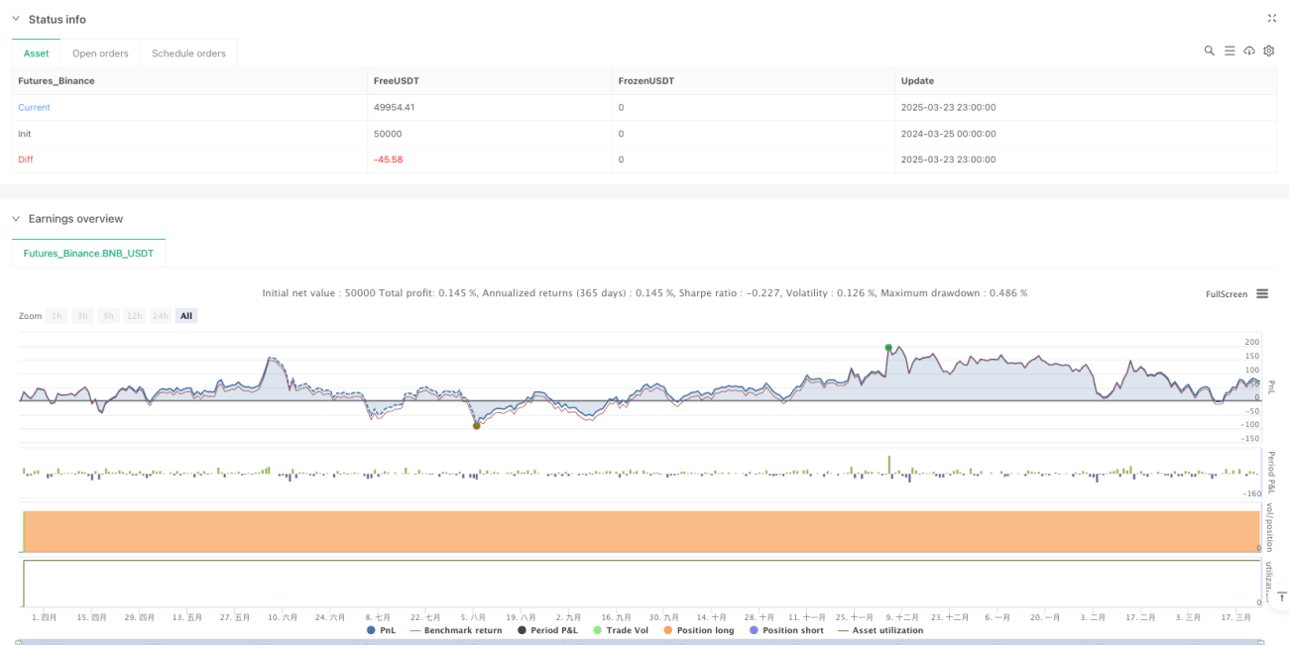
Task: Open the settings gear icon
Action: click(x=1268, y=51)
